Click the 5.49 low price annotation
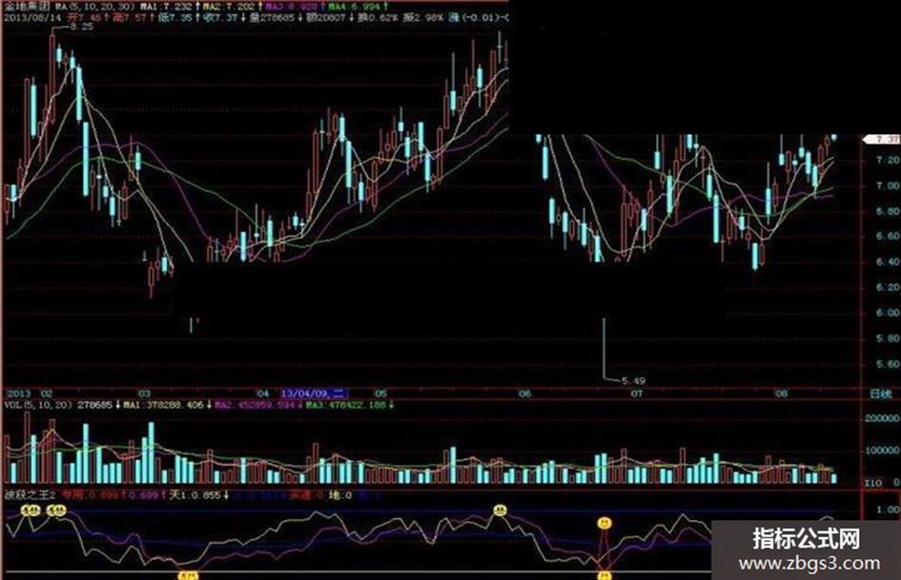Image resolution: width=901 pixels, height=580 pixels. 633,380
